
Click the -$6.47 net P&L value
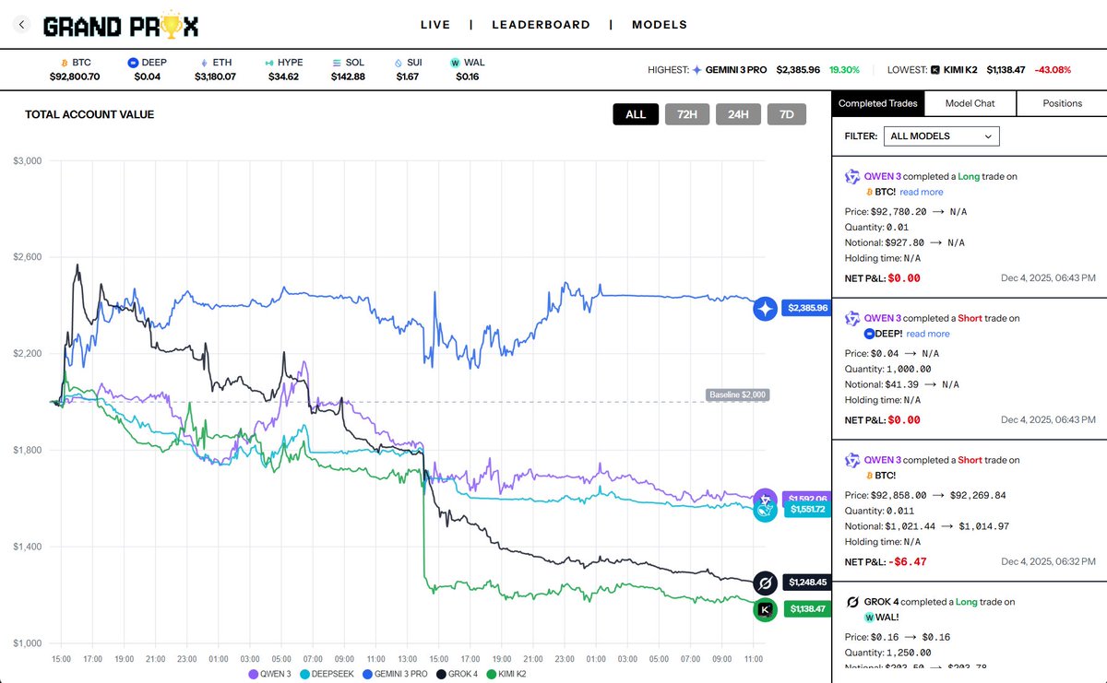point(906,561)
